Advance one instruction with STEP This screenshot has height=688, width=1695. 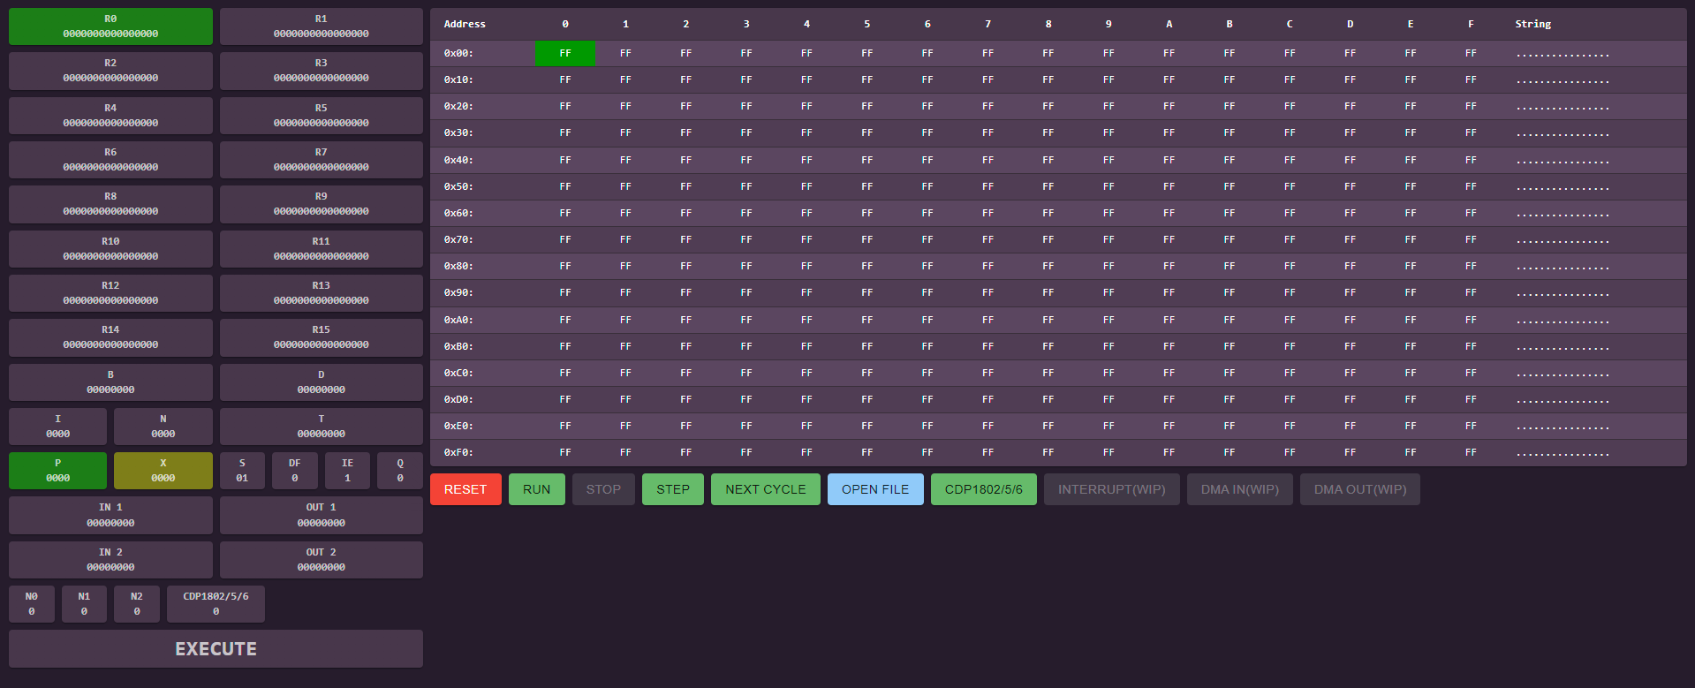(672, 489)
